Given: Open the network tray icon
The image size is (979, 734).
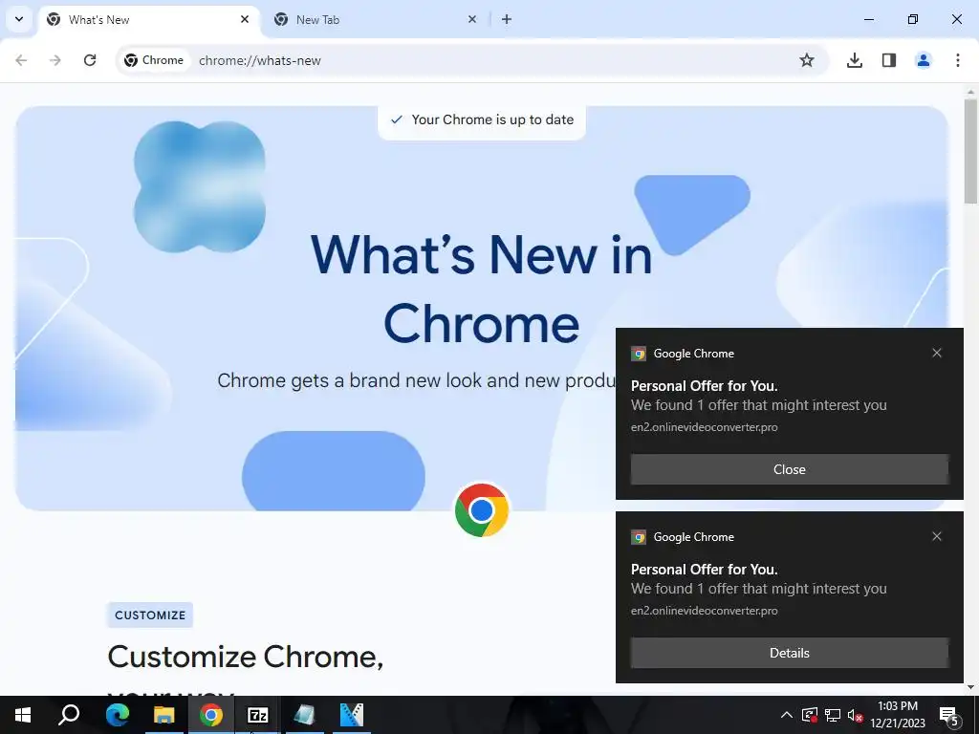Looking at the screenshot, I should [x=833, y=715].
